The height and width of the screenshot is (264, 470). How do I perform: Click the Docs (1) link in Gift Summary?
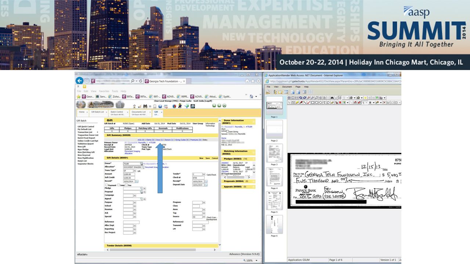(159, 140)
